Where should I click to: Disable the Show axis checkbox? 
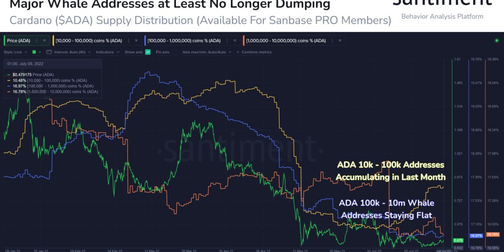click(147, 52)
